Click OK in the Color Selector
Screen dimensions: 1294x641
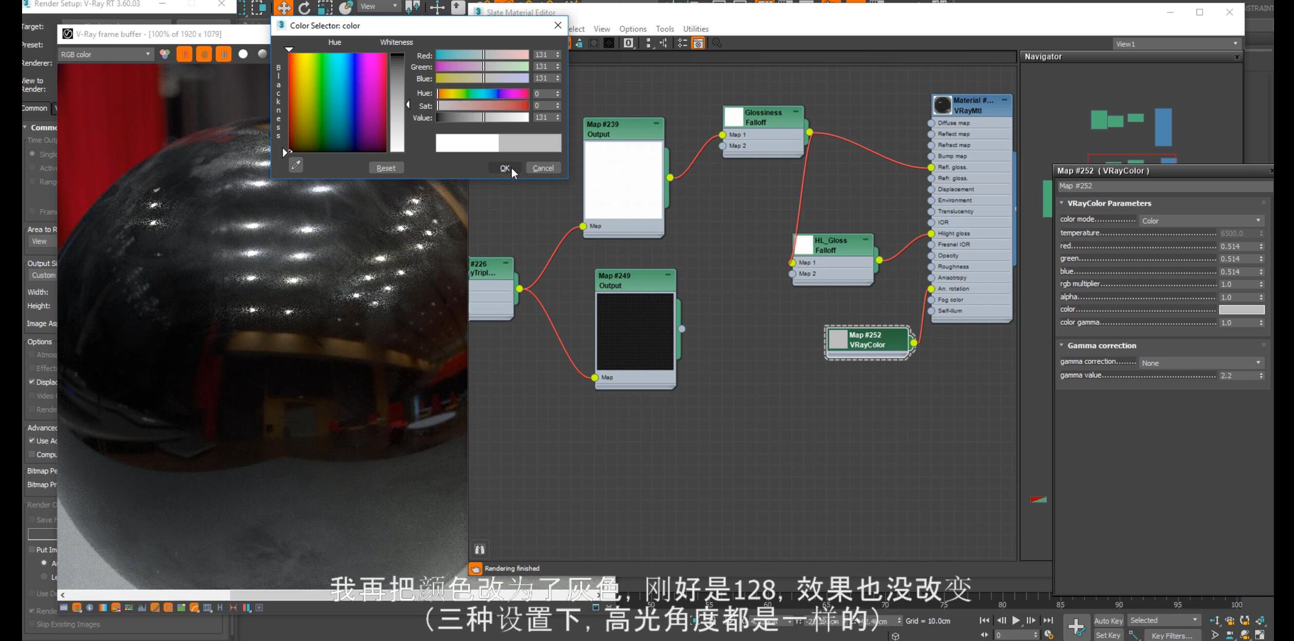pyautogui.click(x=505, y=168)
